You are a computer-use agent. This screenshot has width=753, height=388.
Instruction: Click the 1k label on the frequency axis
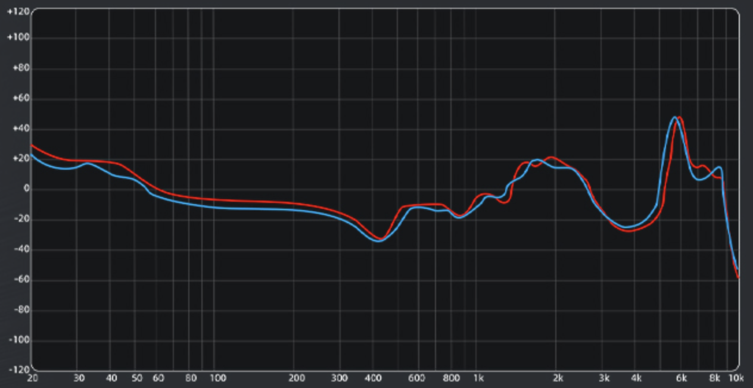coord(478,378)
